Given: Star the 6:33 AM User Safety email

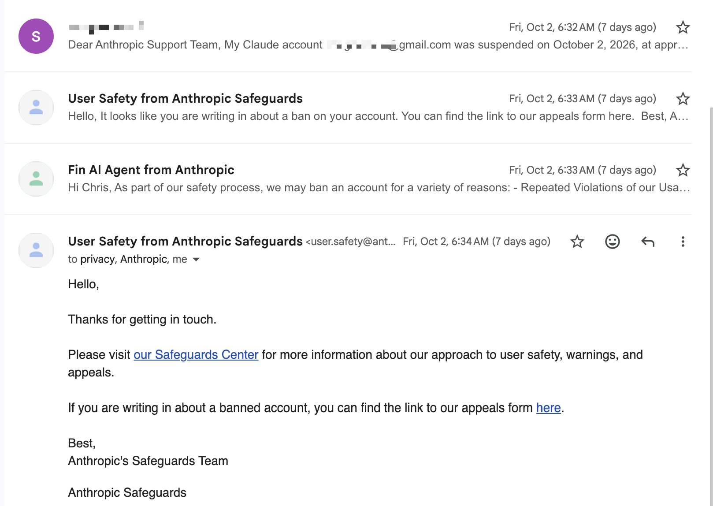Looking at the screenshot, I should (x=683, y=99).
